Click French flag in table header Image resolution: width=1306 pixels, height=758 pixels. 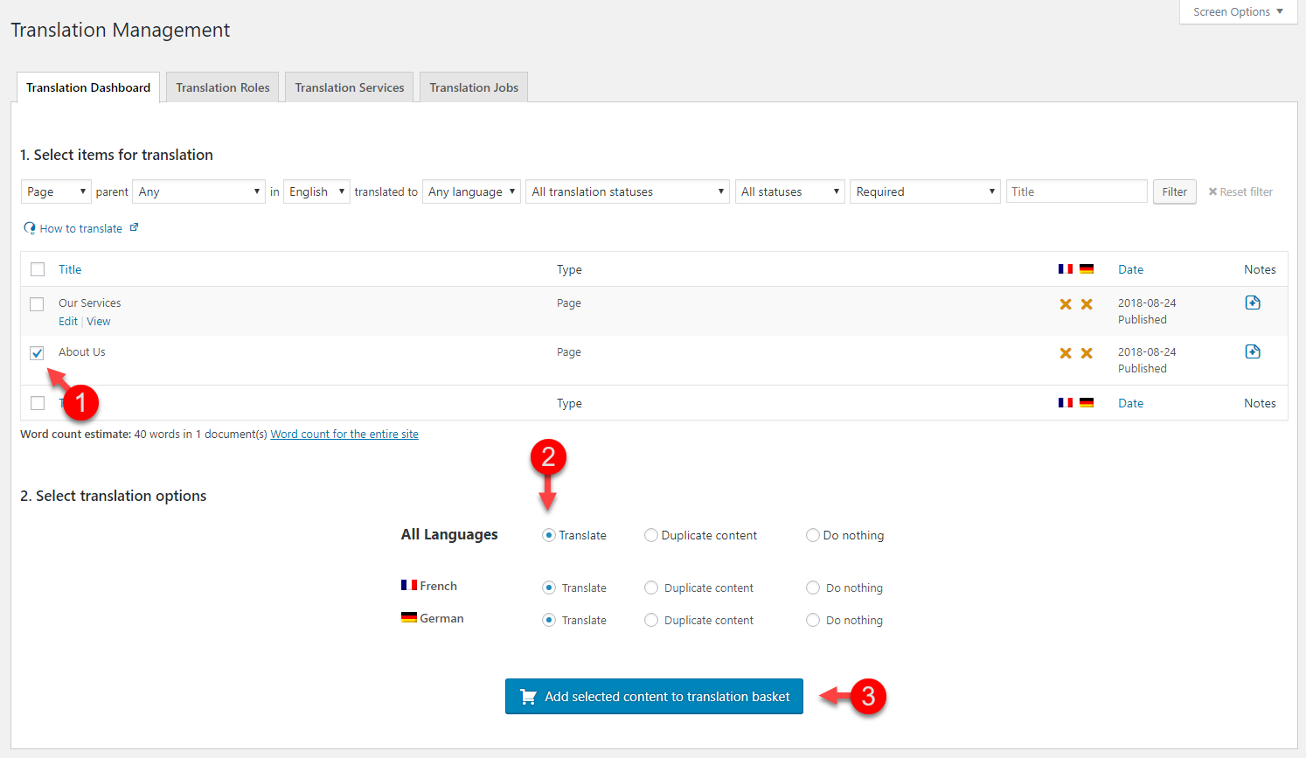point(1066,269)
